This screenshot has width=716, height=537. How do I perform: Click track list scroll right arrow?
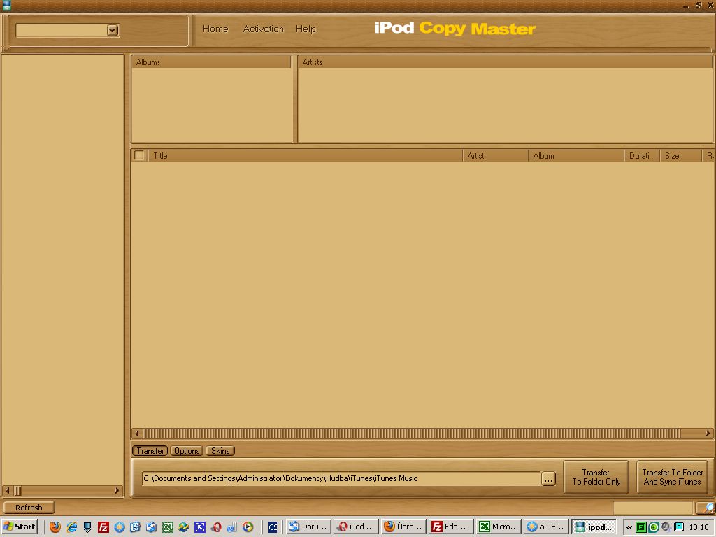[708, 433]
